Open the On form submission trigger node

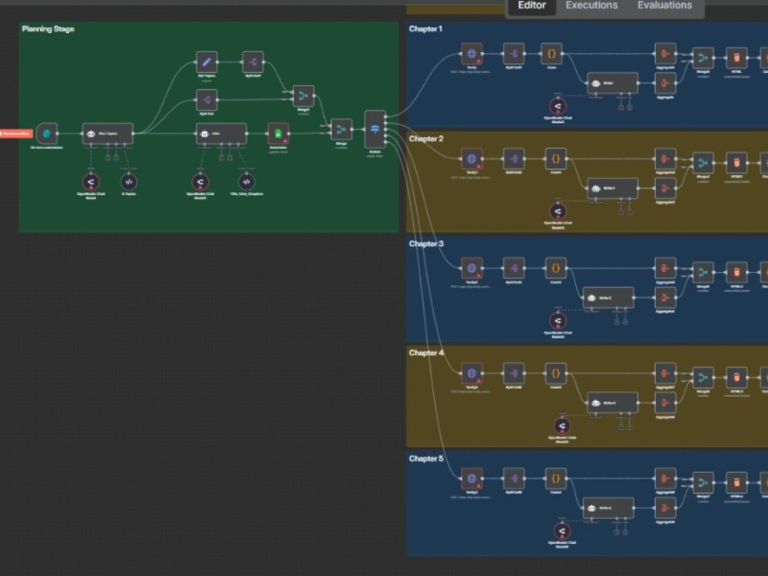coord(47,133)
